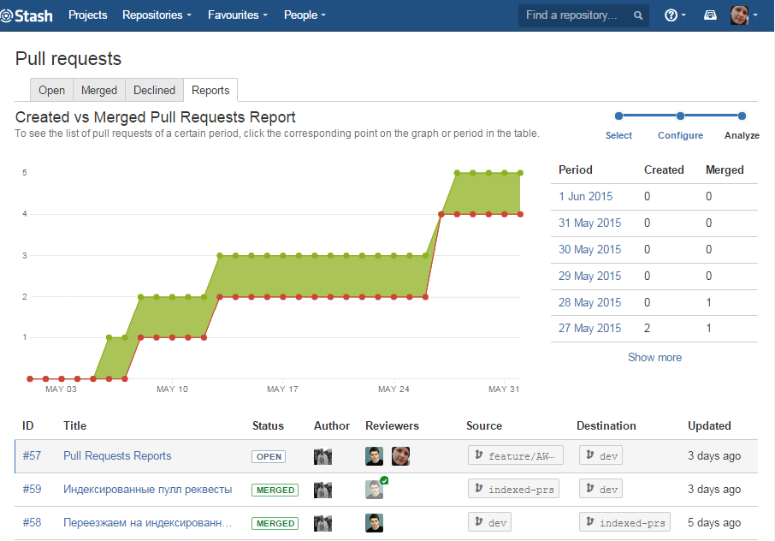The image size is (775, 541).
Task: Click the feature/AW source branch tag
Action: pyautogui.click(x=516, y=456)
